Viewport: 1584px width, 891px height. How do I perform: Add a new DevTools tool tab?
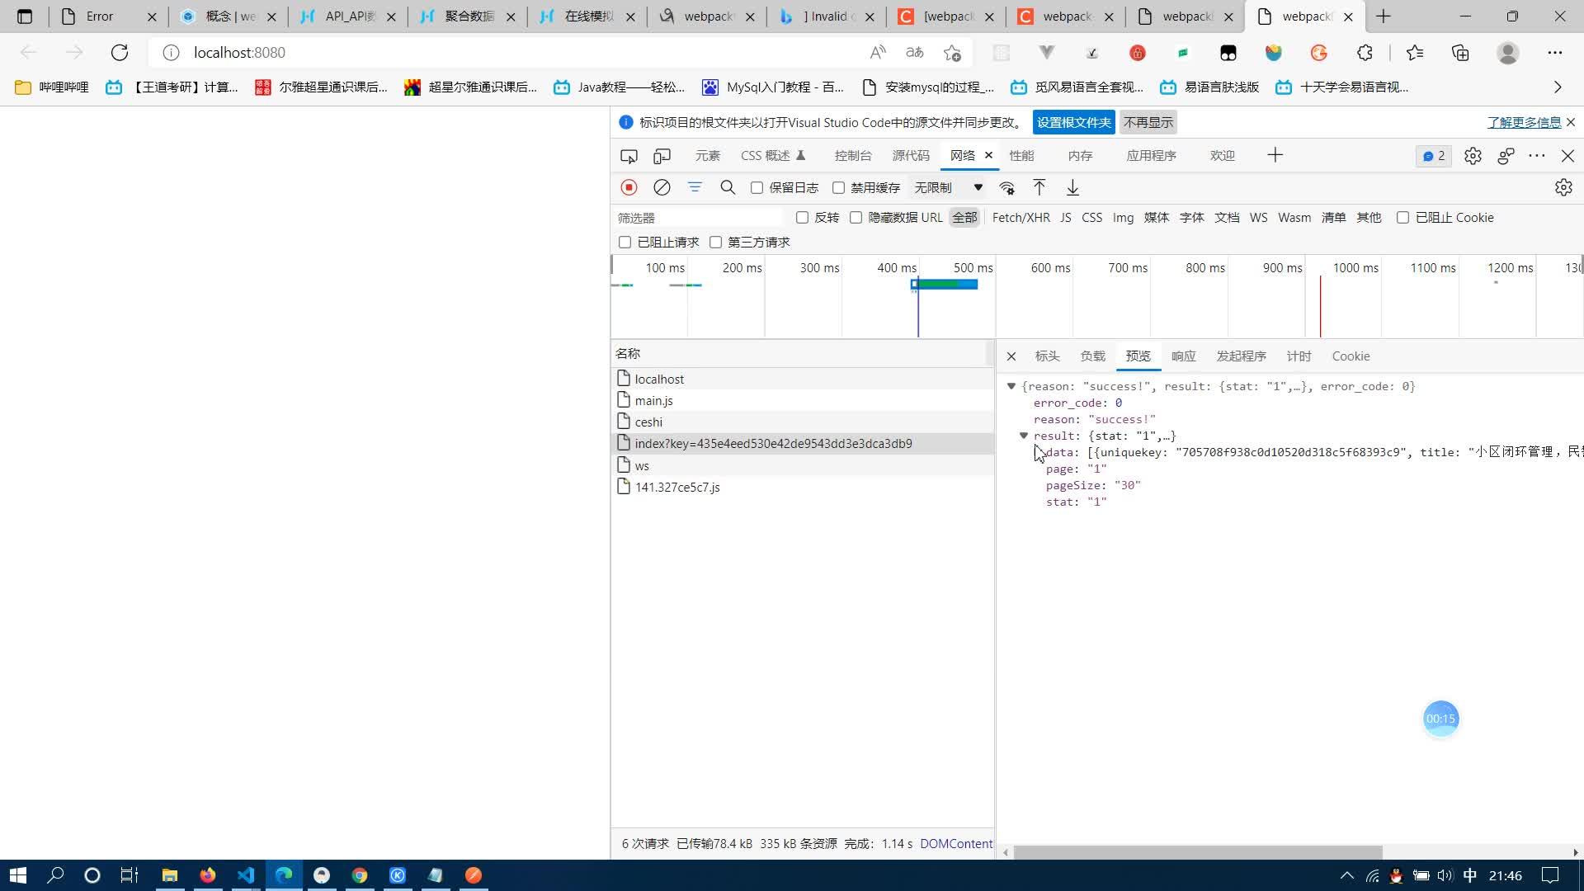[x=1275, y=155]
